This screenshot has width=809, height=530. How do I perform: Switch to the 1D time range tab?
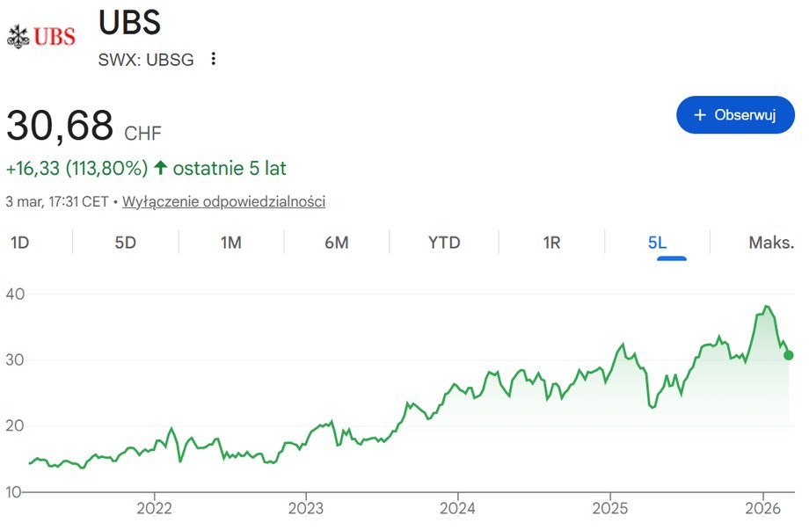[x=18, y=242]
